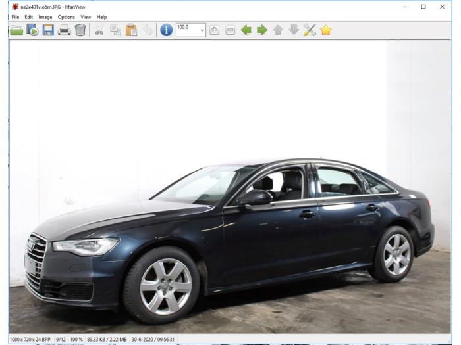Delete the file with the trash can icon

pos(80,30)
